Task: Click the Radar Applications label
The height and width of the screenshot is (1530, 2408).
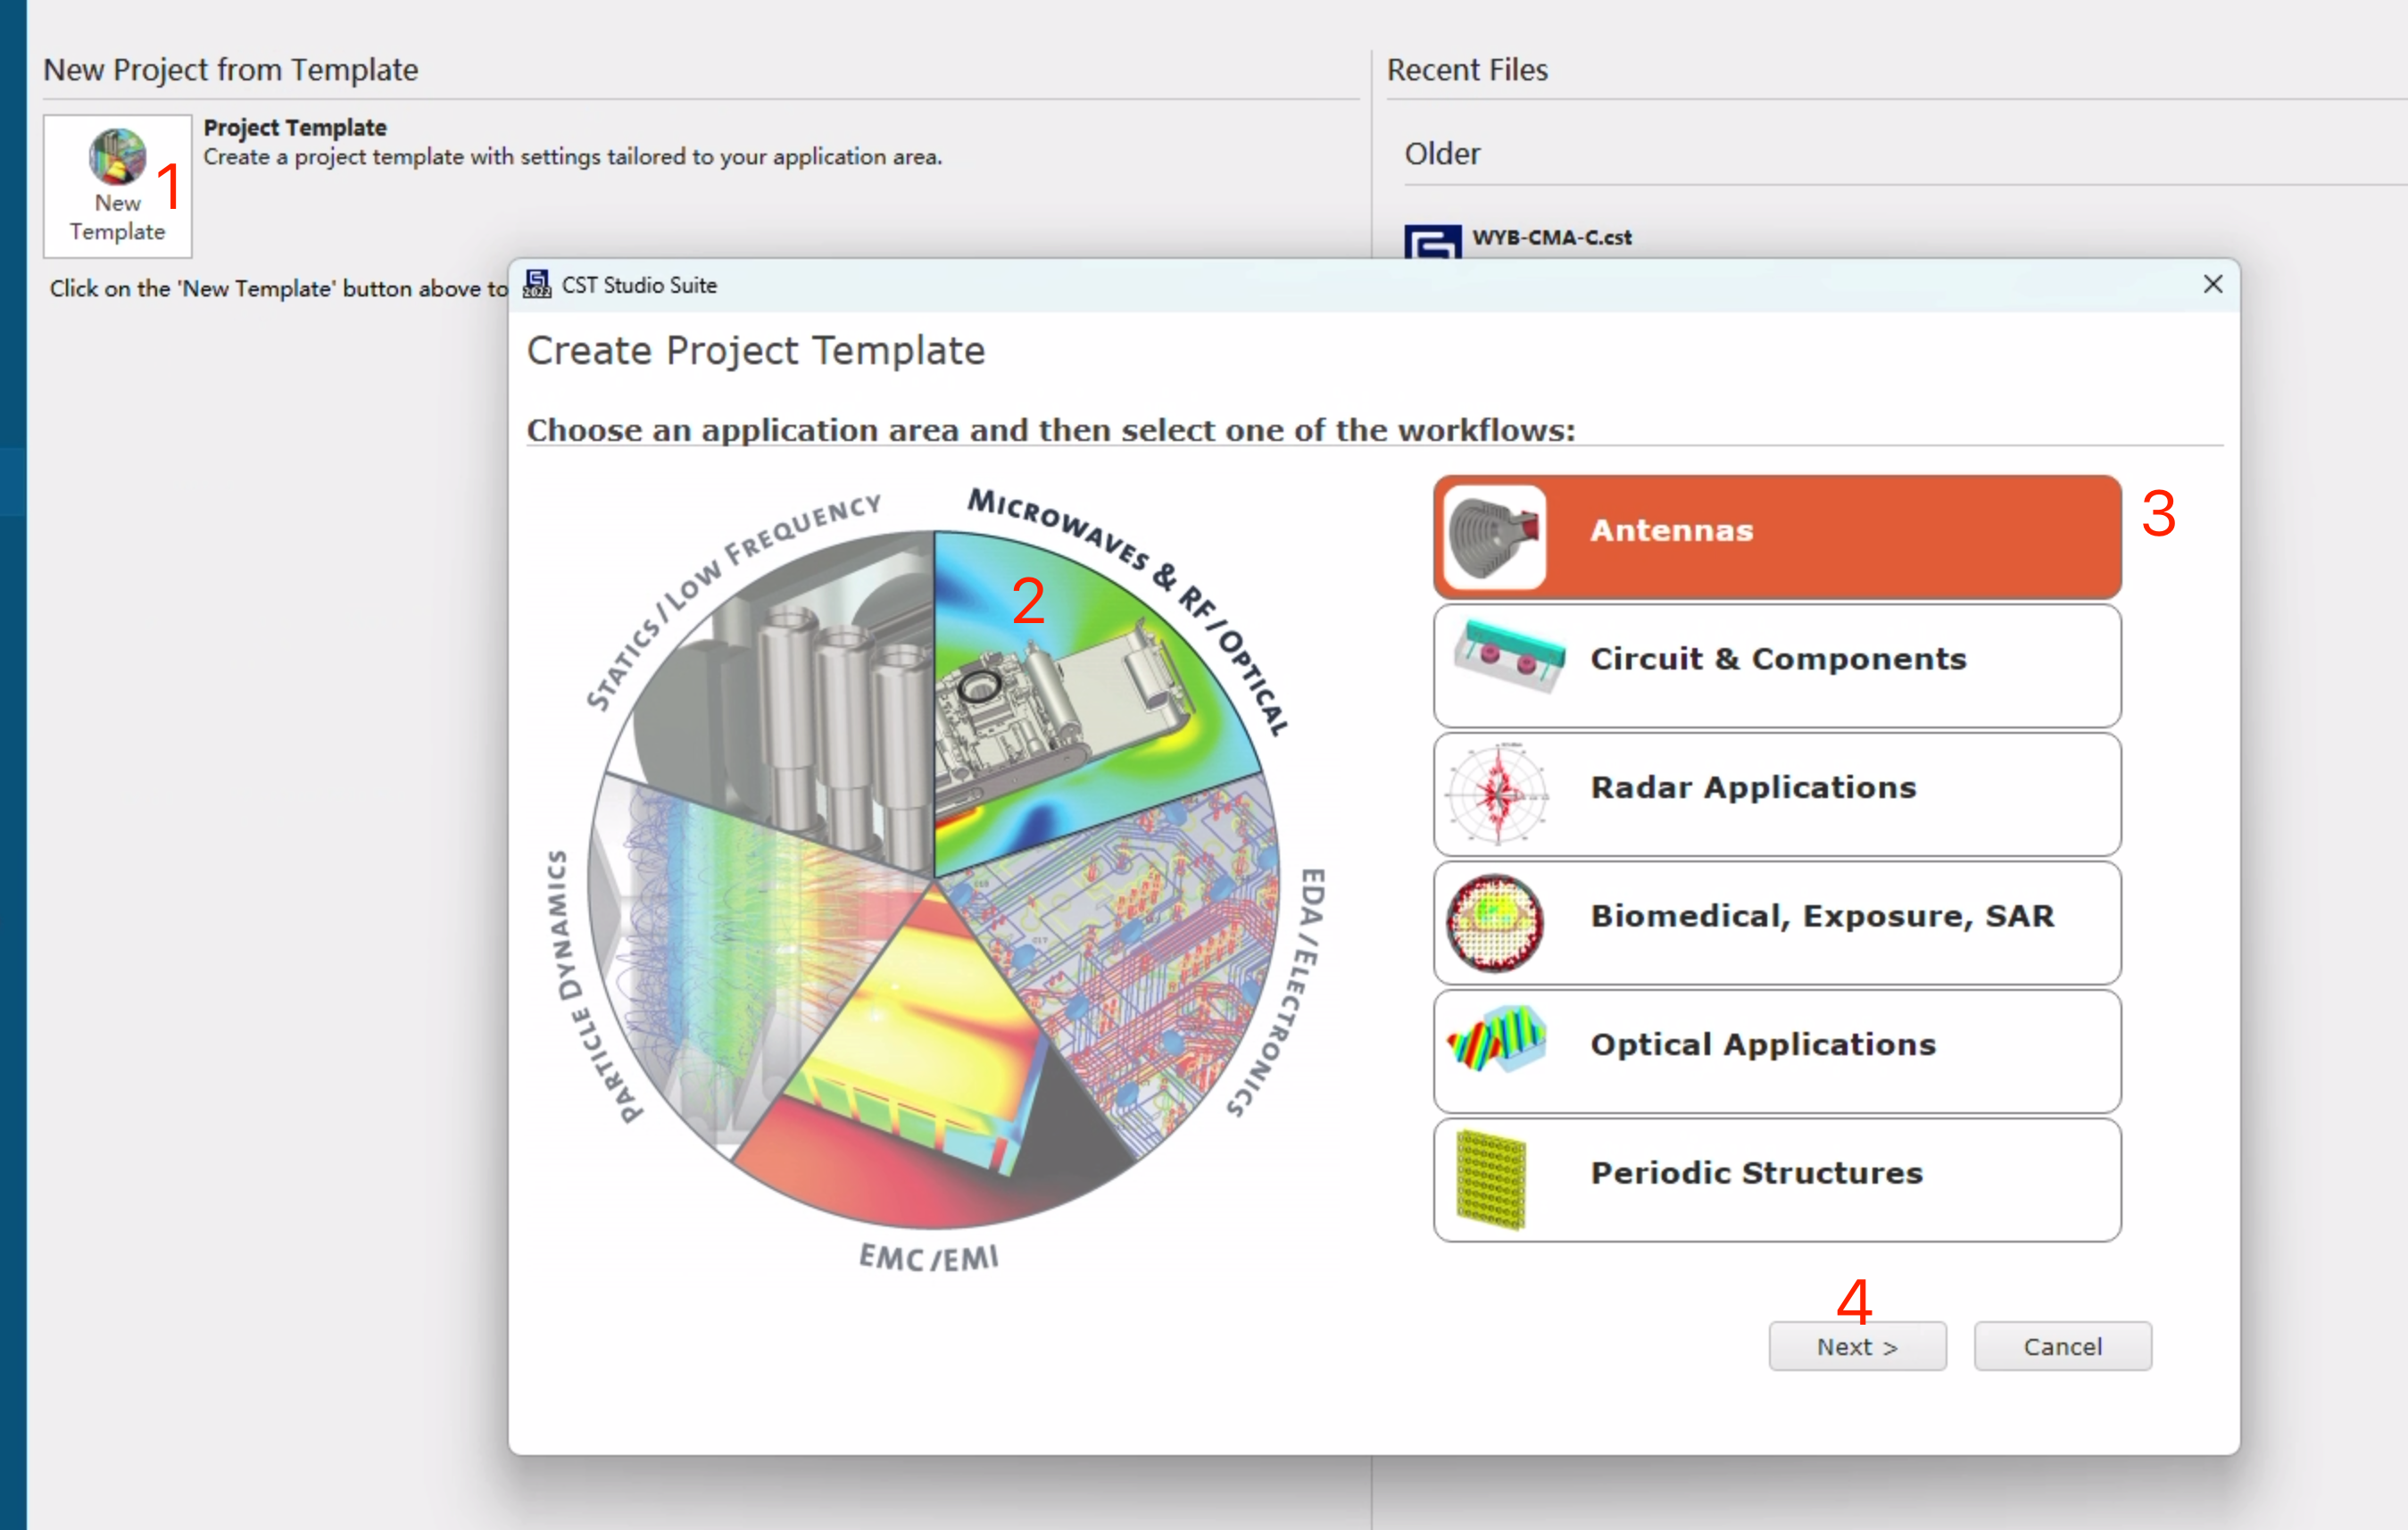Action: pos(1753,788)
